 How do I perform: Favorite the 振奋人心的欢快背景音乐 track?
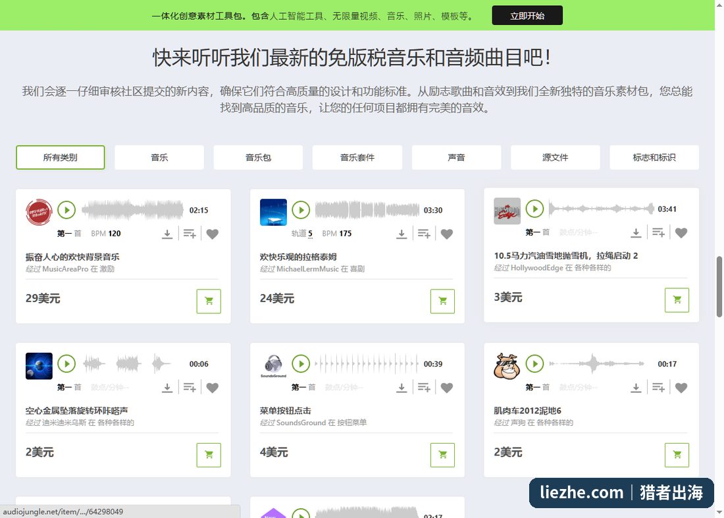pyautogui.click(x=213, y=234)
